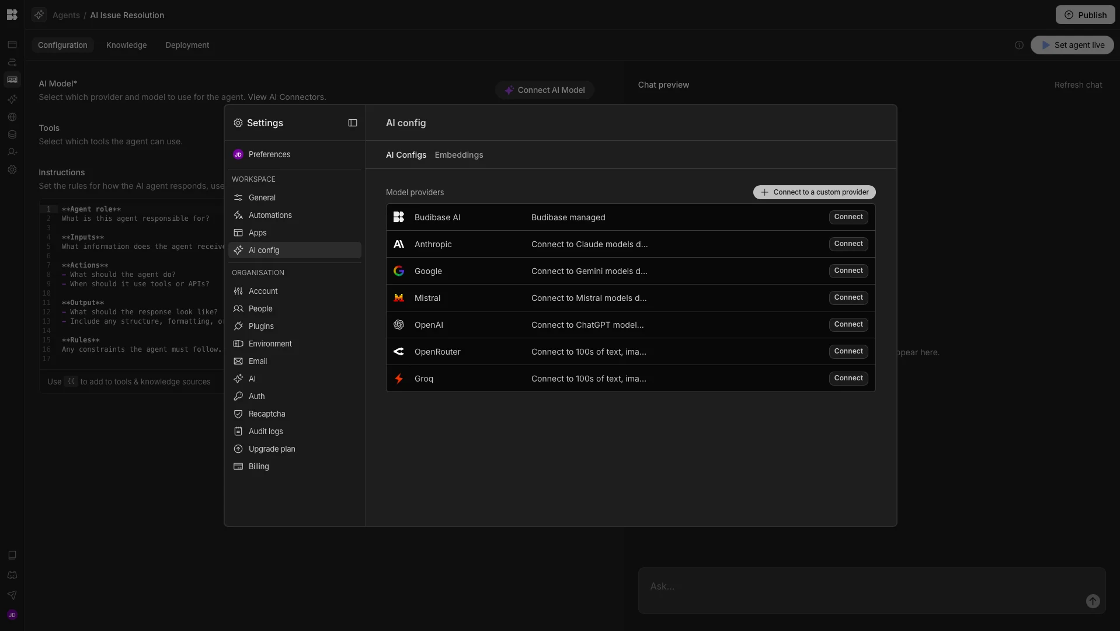Open the Automations flow icon in sidebar
This screenshot has height=631, width=1120.
pyautogui.click(x=12, y=62)
